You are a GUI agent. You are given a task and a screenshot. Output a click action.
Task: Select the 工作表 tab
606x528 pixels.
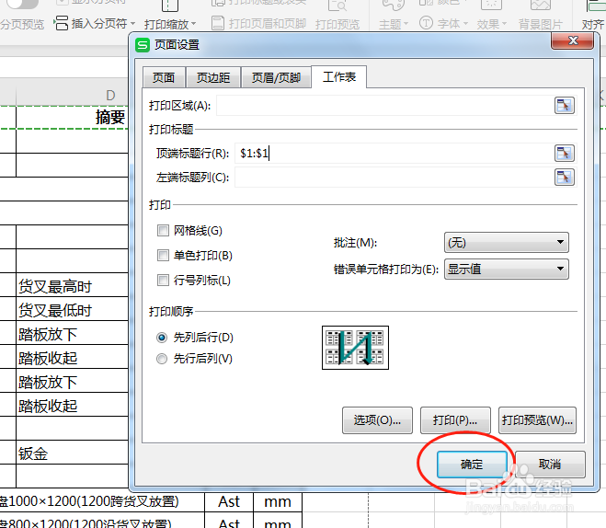(339, 76)
